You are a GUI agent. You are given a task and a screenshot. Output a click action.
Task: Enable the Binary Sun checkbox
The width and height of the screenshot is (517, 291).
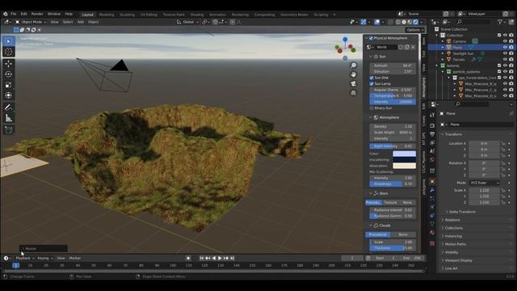click(x=372, y=108)
